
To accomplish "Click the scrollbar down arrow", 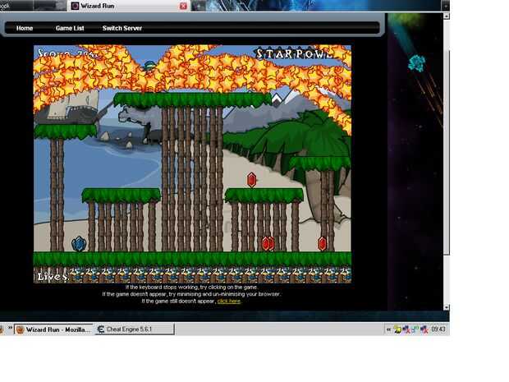I will (x=447, y=307).
